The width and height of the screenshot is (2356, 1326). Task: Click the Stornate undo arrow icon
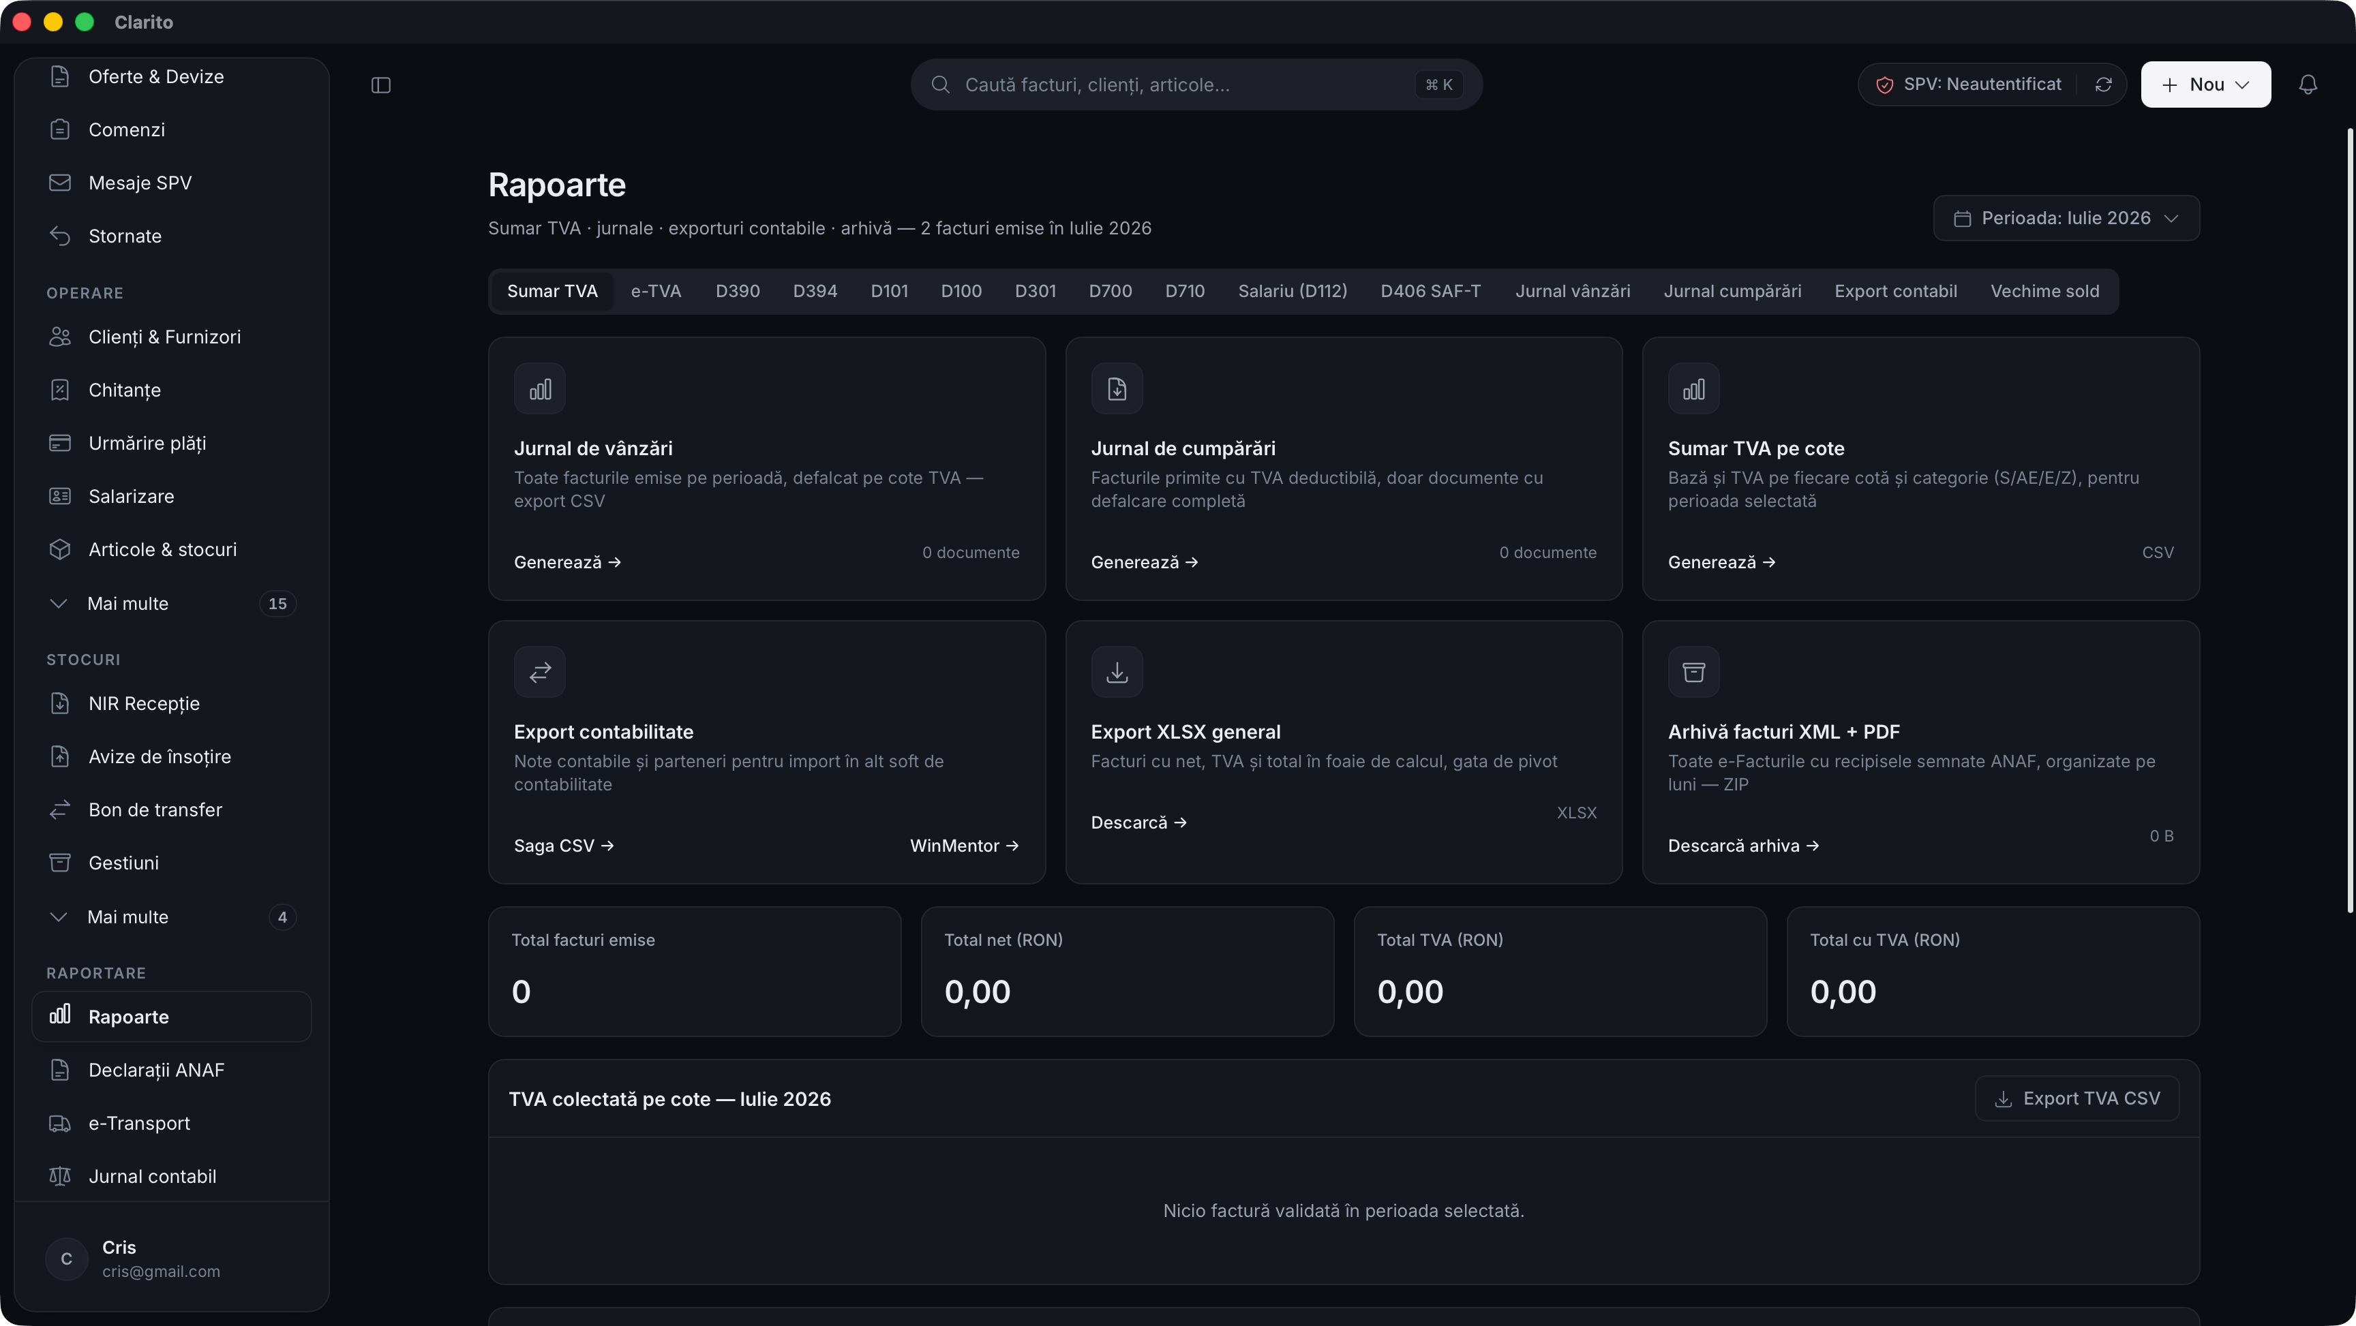coord(59,236)
